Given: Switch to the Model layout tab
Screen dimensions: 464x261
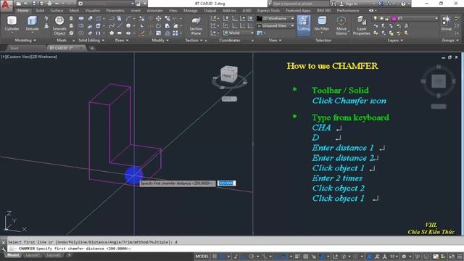Looking at the screenshot, I should [x=13, y=255].
